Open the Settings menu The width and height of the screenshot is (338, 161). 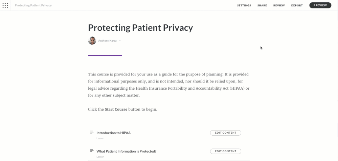click(x=244, y=5)
